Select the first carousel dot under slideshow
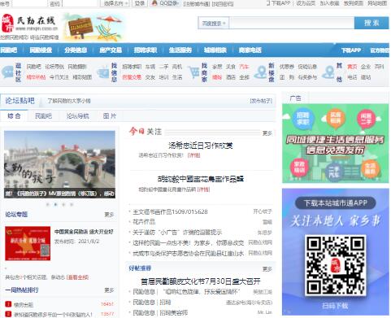This screenshot has height=318, width=391. [x=48, y=204]
